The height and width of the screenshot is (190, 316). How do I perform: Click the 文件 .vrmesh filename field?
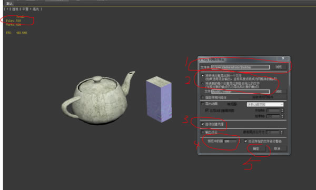[x=241, y=92]
